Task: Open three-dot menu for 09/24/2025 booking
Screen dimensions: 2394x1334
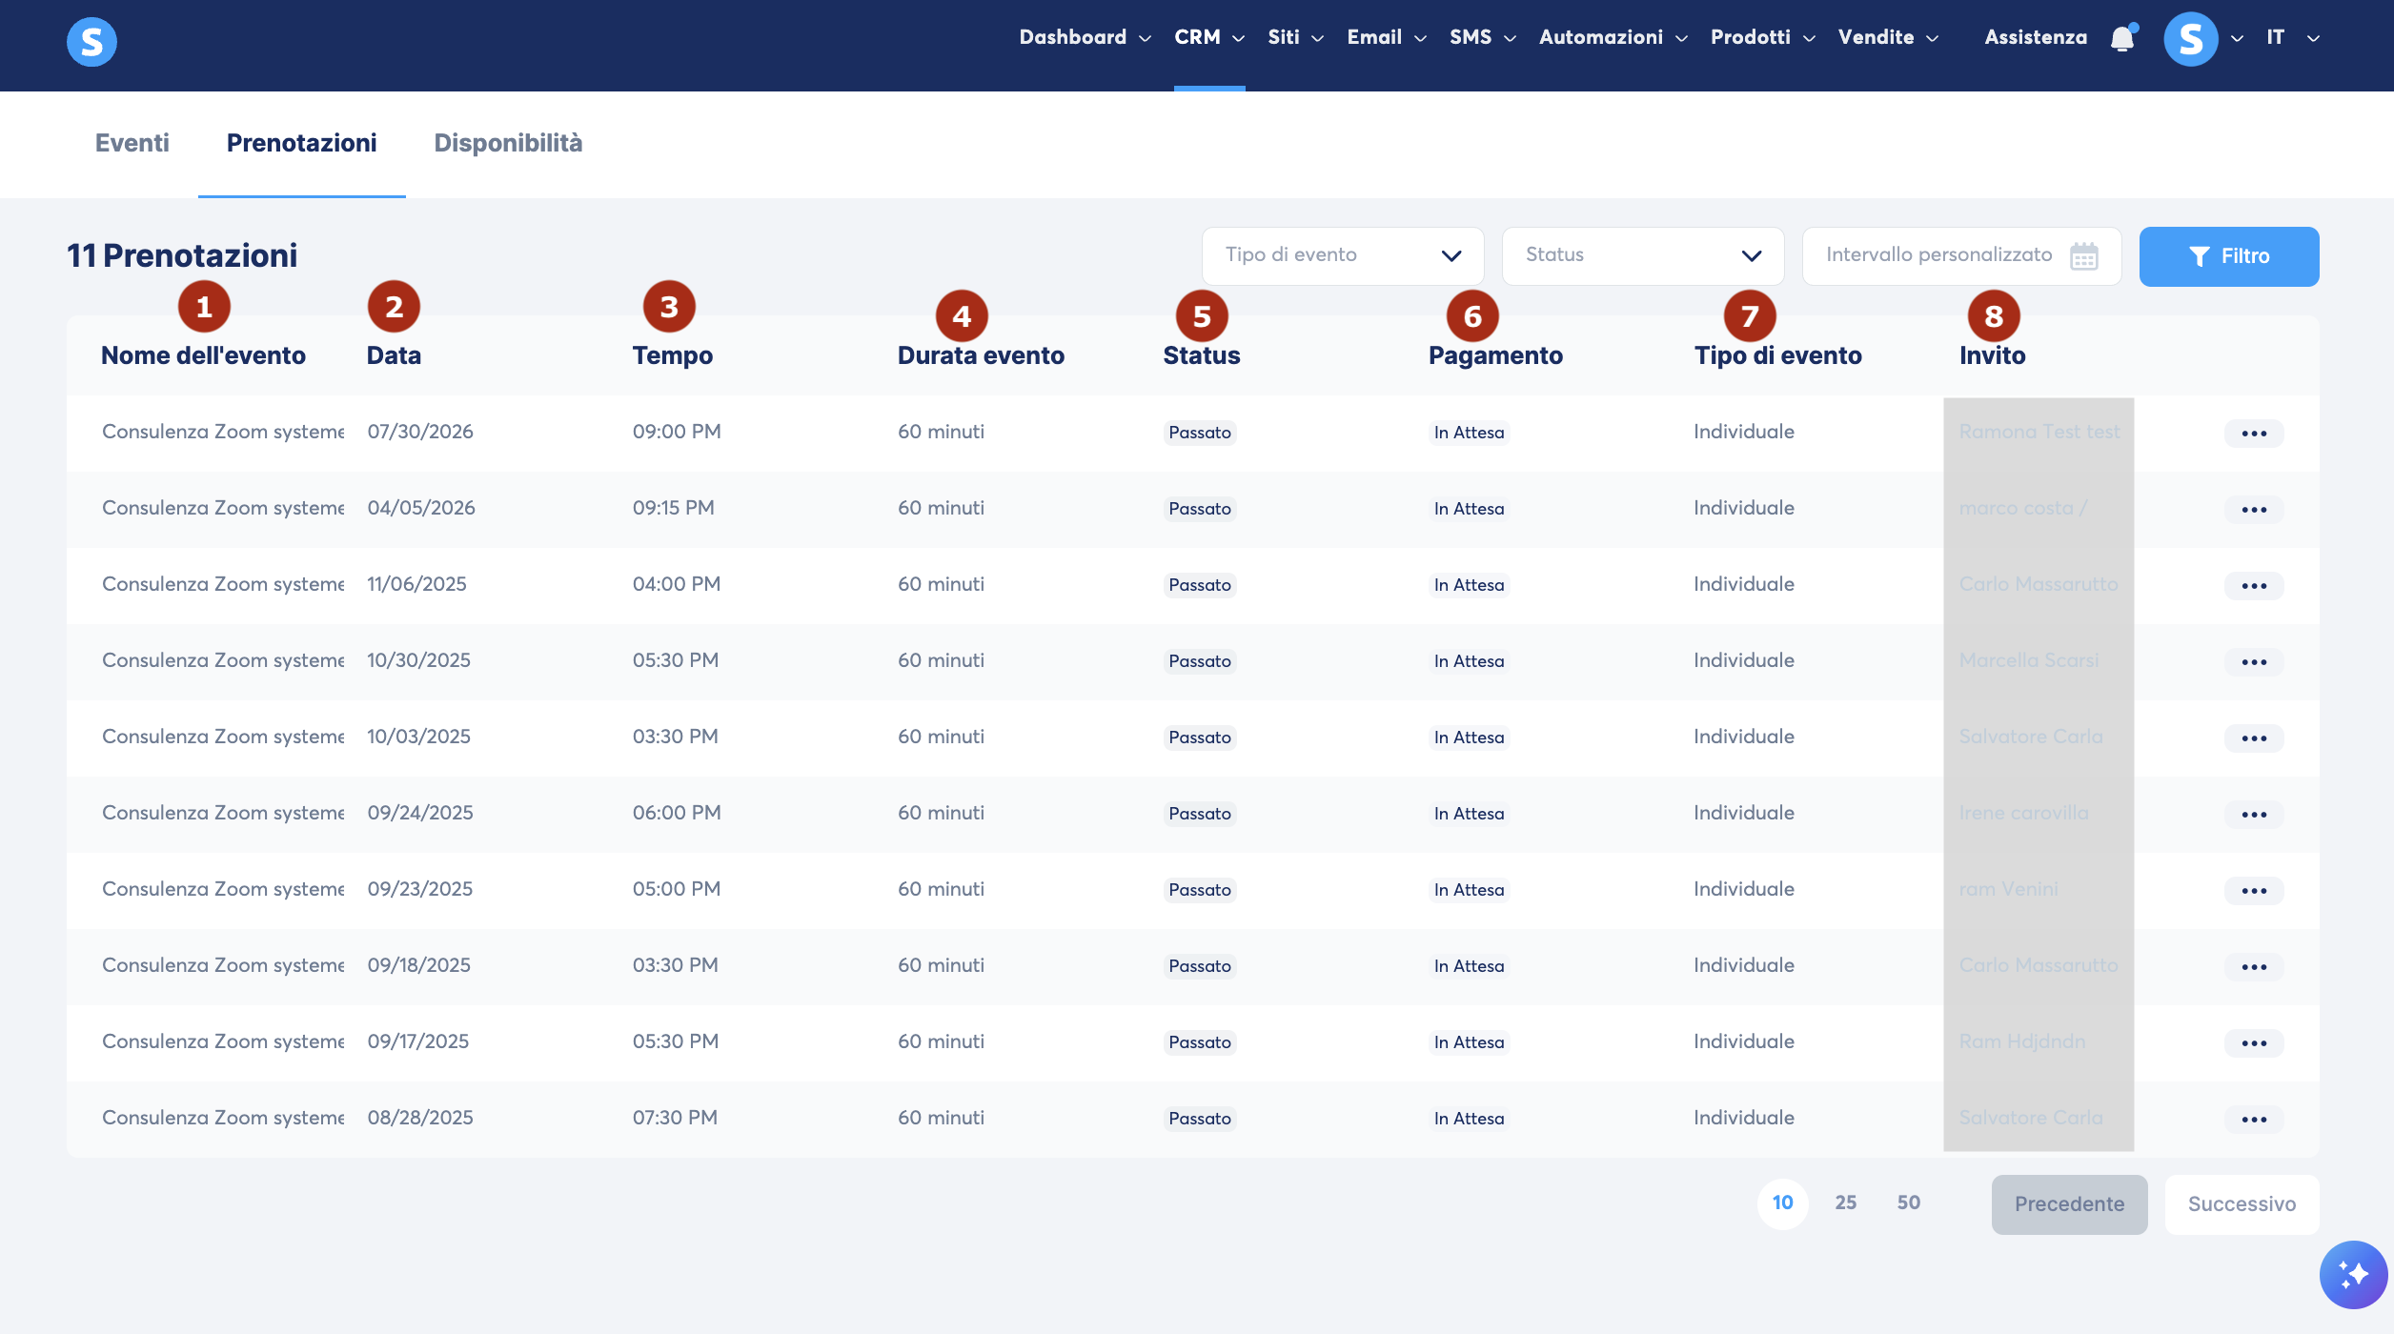Action: [2254, 815]
